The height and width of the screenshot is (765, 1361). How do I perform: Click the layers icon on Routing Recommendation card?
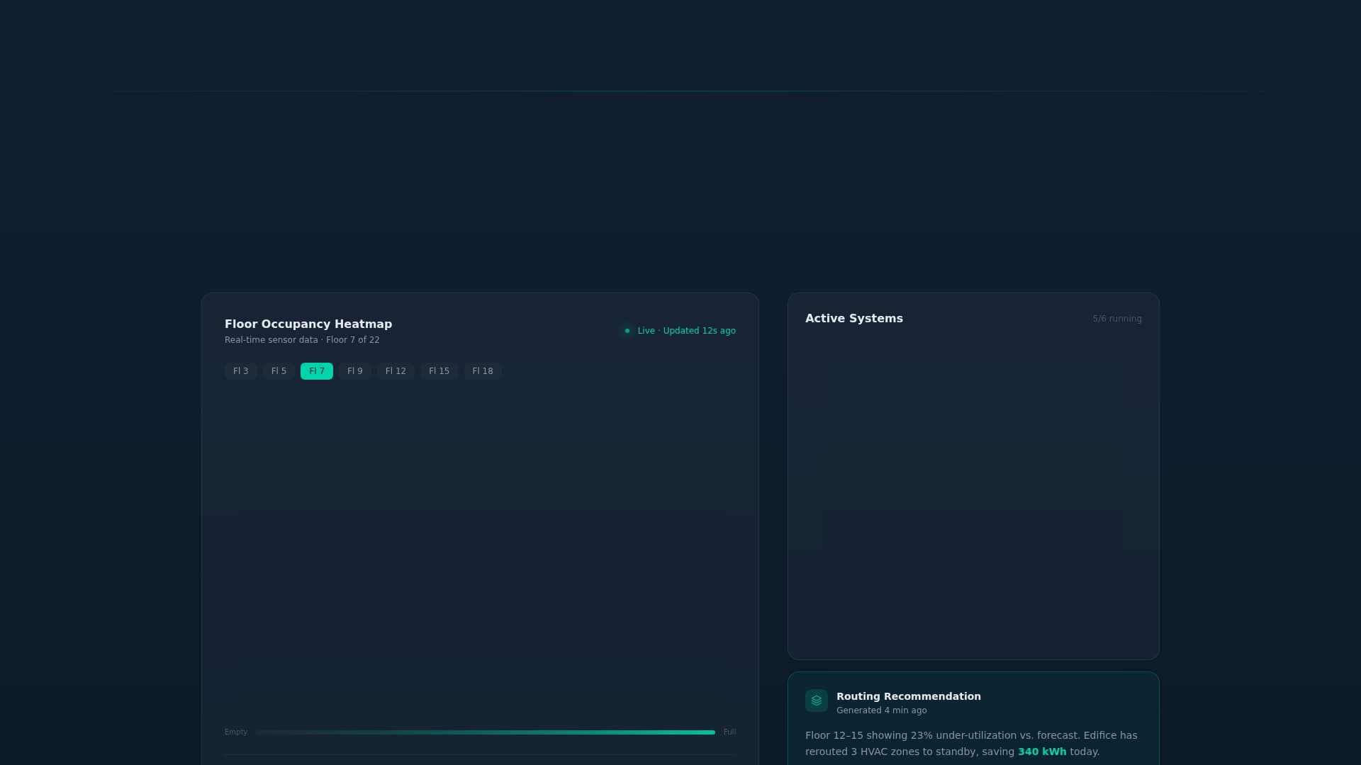point(817,700)
